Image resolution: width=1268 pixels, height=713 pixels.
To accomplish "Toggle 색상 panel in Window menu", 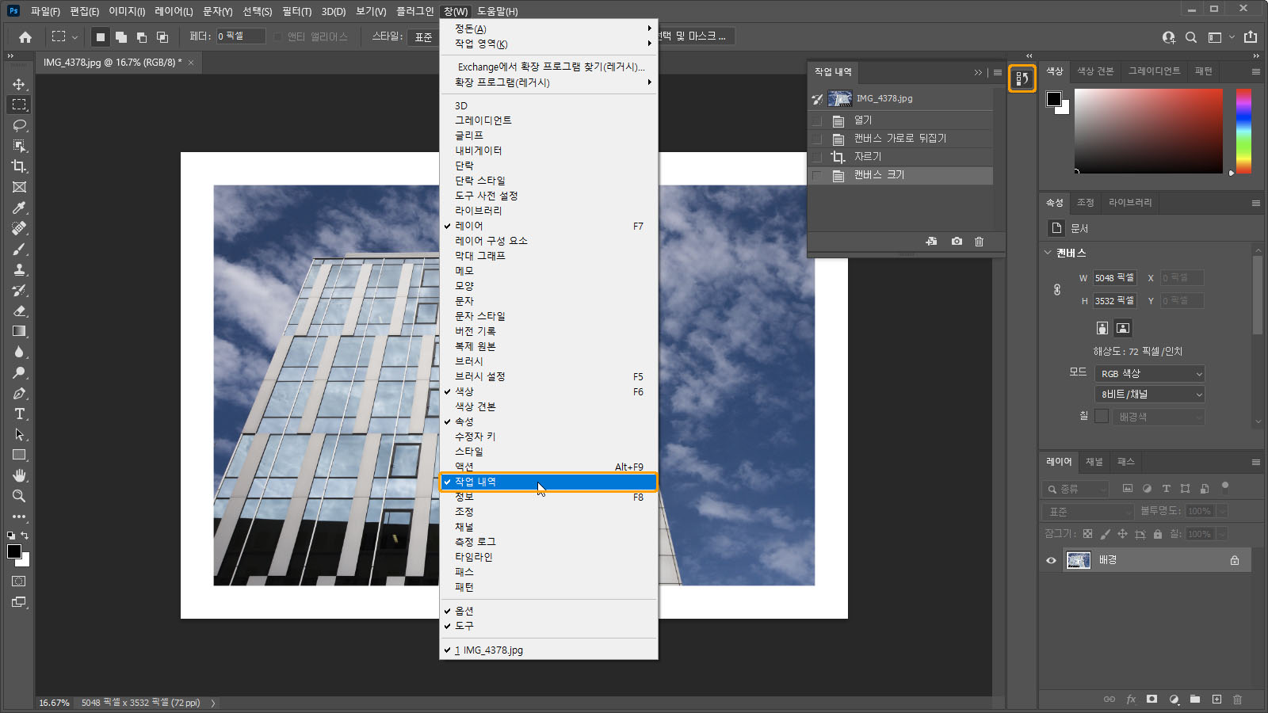I will coord(548,391).
